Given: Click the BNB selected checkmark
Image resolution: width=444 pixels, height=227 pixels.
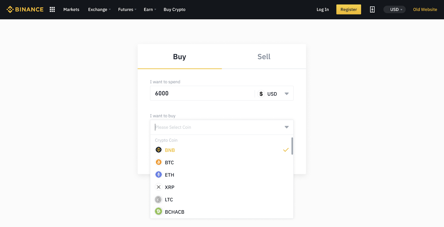Looking at the screenshot, I should coord(286,150).
